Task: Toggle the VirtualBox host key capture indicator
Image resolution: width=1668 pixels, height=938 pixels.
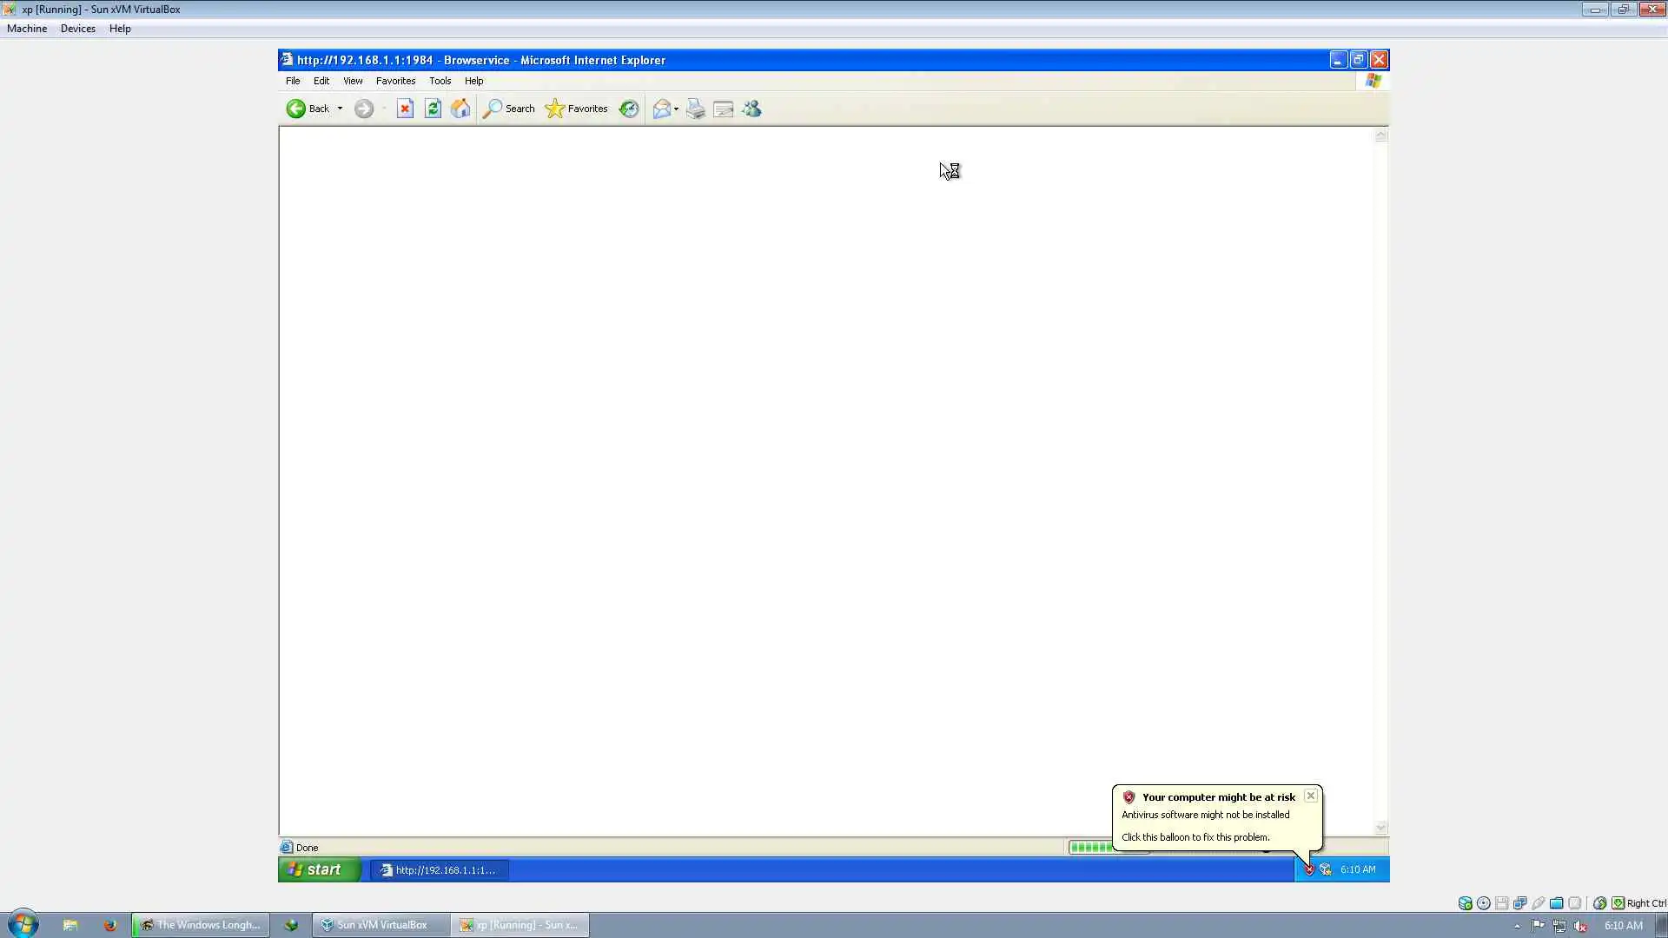Action: click(x=1618, y=903)
